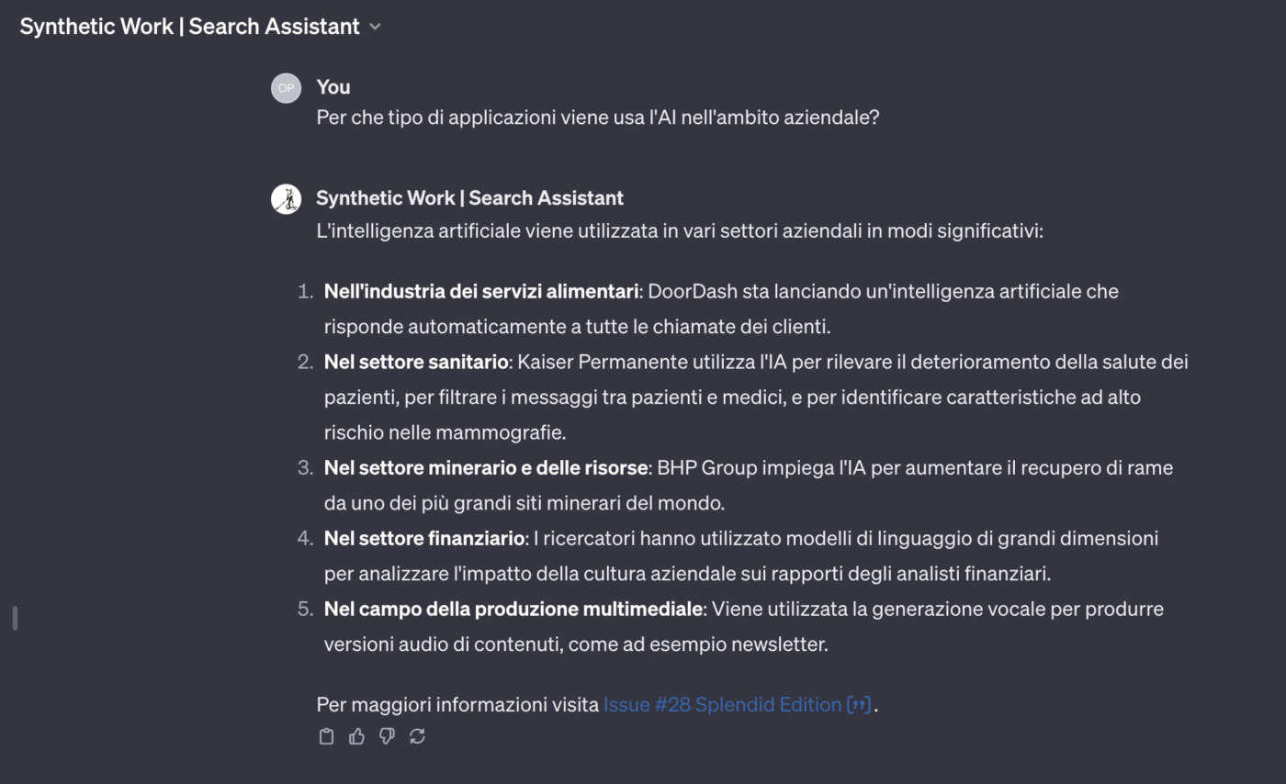This screenshot has width=1286, height=784.
Task: Click the "Per maggiori informazioni visita" text
Action: point(457,705)
